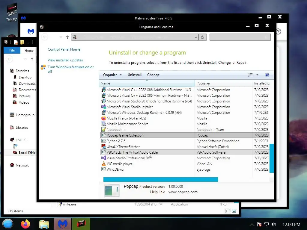Select Downloads in Explorer navigation pane
This screenshot has width=307, height=230.
pyautogui.click(x=24, y=84)
